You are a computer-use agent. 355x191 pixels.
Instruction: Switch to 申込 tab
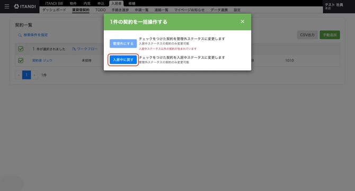tap(101, 3)
